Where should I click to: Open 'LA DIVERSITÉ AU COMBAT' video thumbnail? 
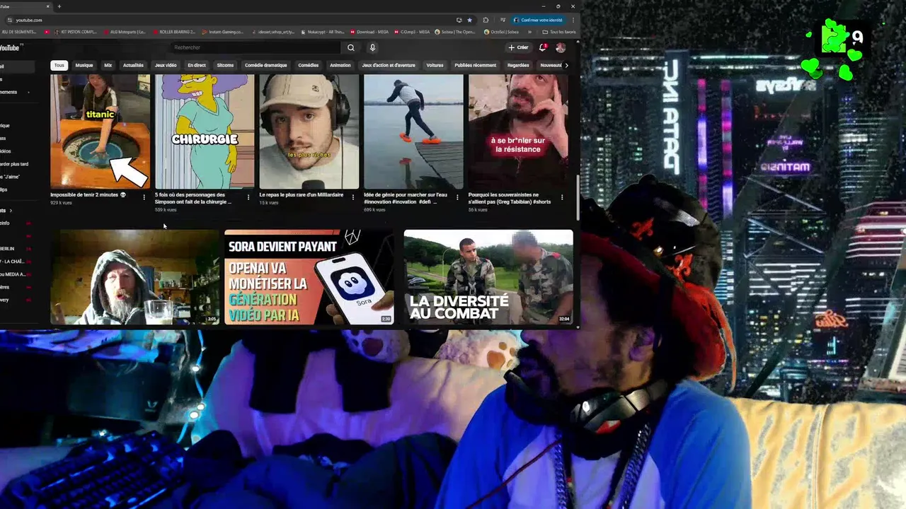tap(488, 277)
